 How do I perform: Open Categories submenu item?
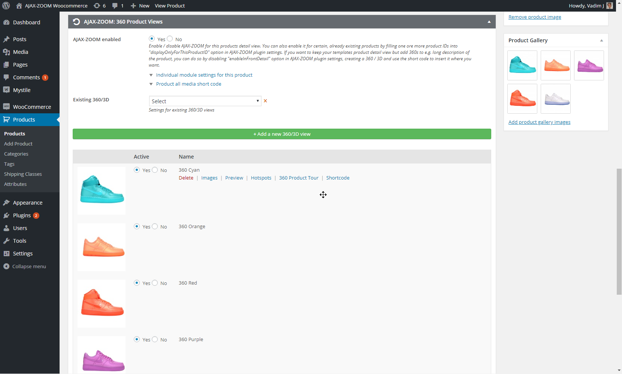(16, 154)
